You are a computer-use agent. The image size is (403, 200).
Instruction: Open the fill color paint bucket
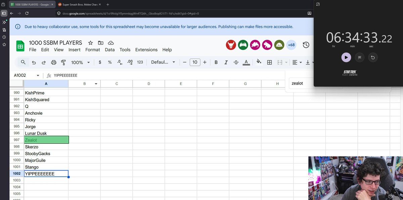(259, 62)
